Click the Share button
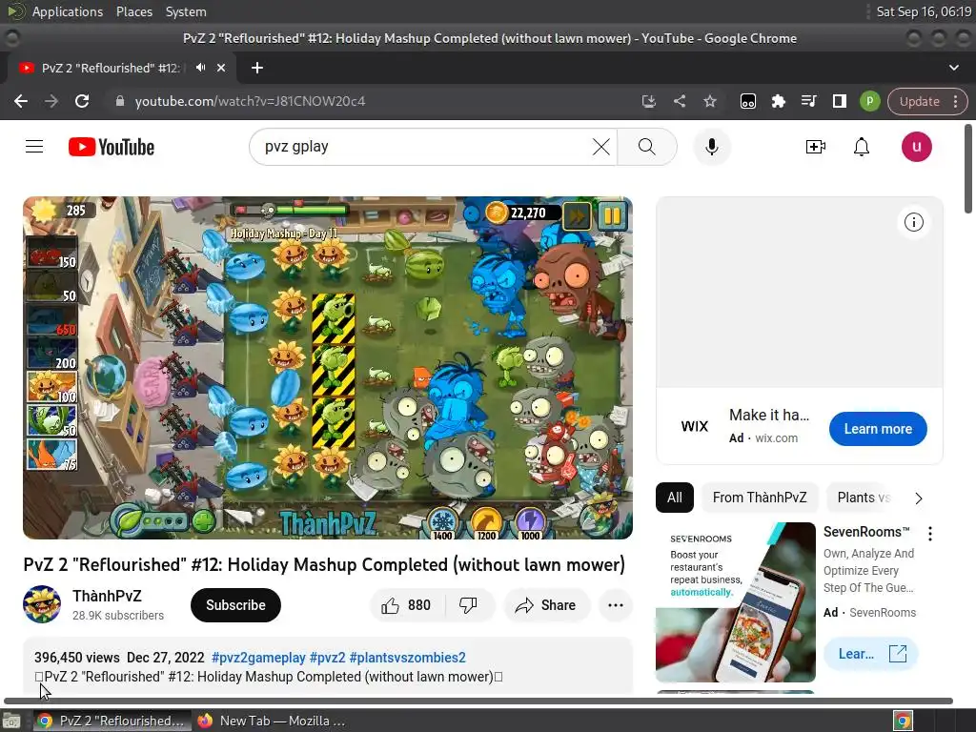Viewport: 976px width, 732px height. (x=546, y=605)
